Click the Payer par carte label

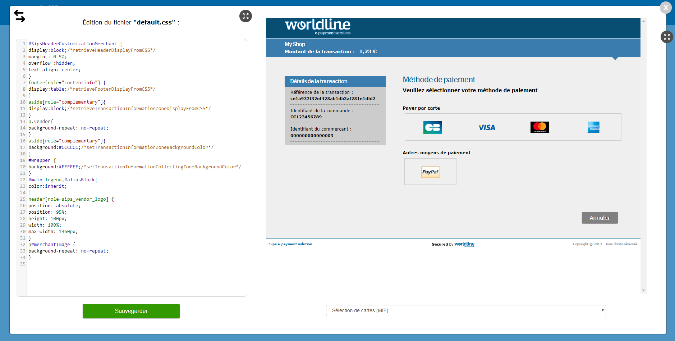point(421,108)
